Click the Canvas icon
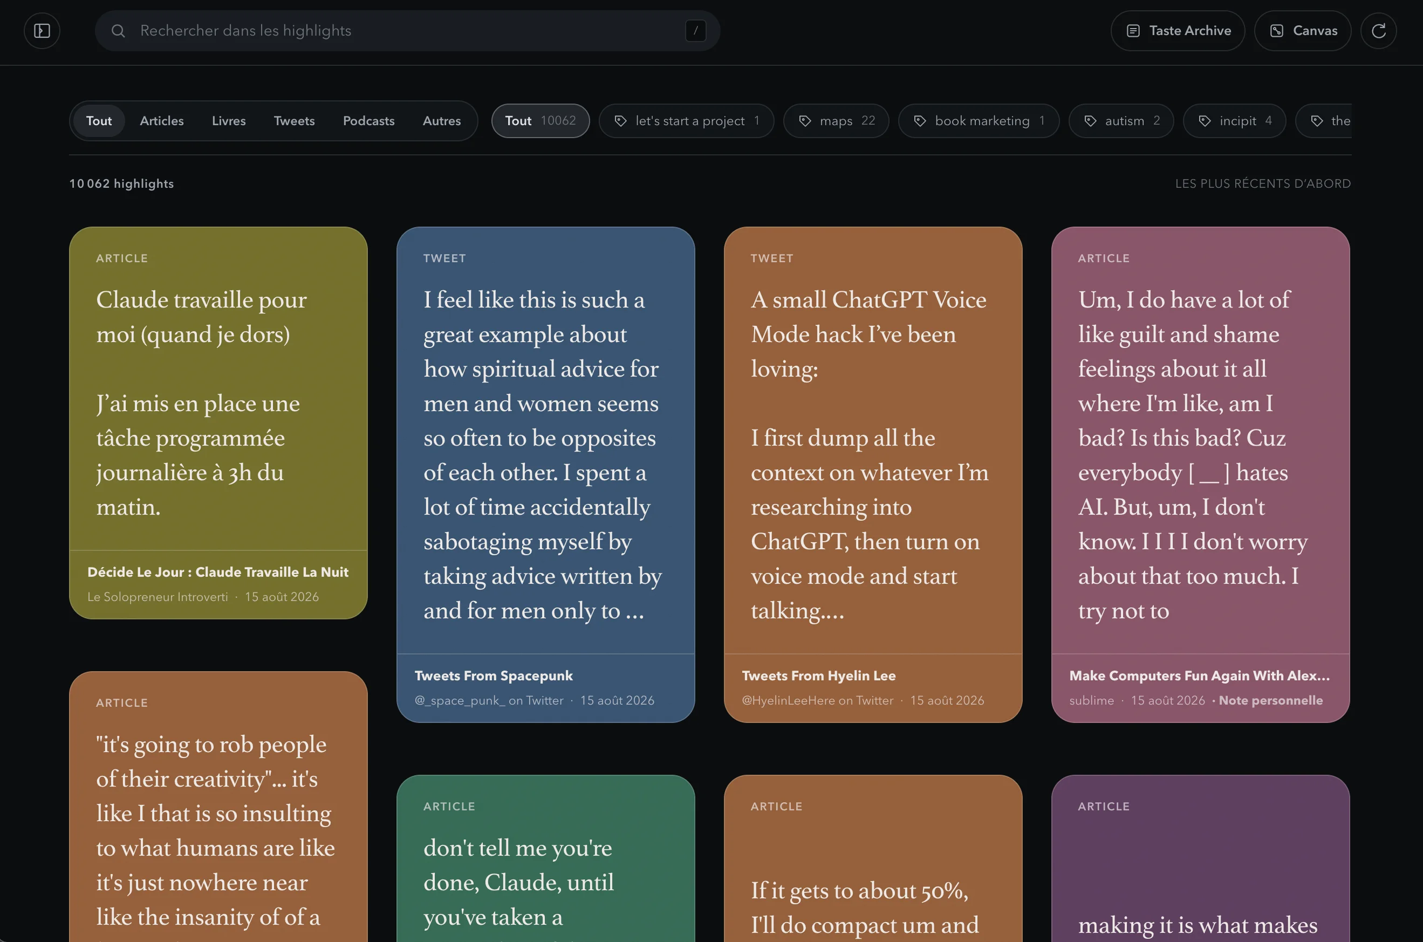Image resolution: width=1423 pixels, height=942 pixels. click(x=1276, y=31)
